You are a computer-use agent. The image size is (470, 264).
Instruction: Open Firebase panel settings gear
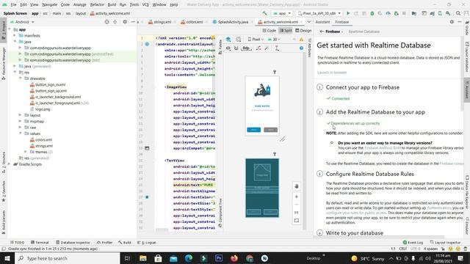point(452,22)
